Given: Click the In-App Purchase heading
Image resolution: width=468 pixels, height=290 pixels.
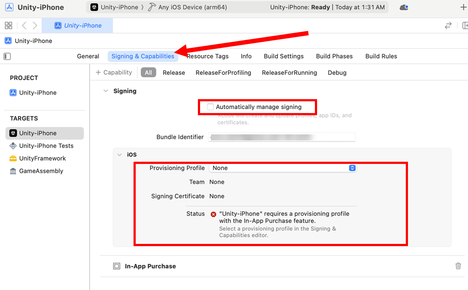Looking at the screenshot, I should pyautogui.click(x=150, y=266).
